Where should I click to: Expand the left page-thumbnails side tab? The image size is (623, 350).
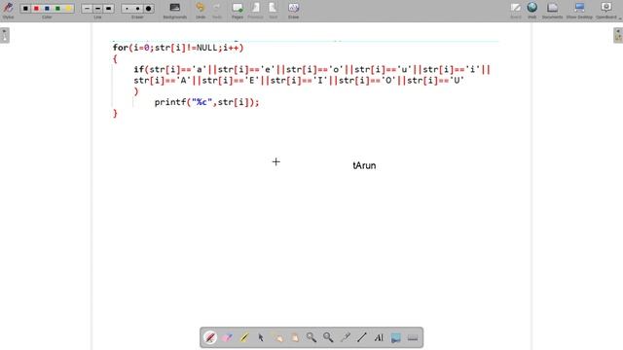4,35
